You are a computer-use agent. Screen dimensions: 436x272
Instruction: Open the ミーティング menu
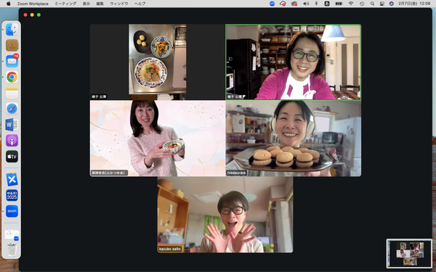65,4
